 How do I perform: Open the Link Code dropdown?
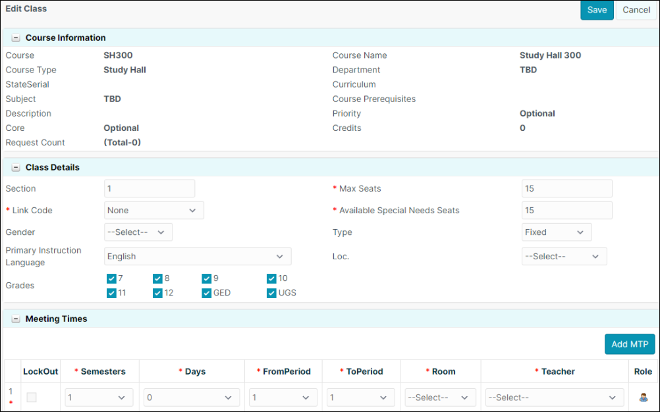pyautogui.click(x=154, y=210)
